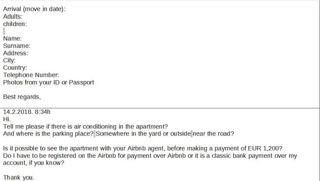Viewport: 320px width, 181px height.
Task: Select the "City:" field line
Action: click(x=9, y=60)
